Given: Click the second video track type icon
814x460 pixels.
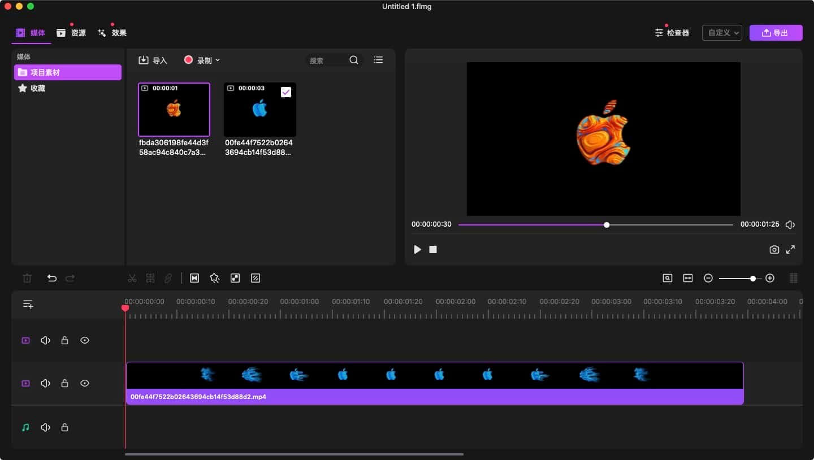Looking at the screenshot, I should coord(25,383).
